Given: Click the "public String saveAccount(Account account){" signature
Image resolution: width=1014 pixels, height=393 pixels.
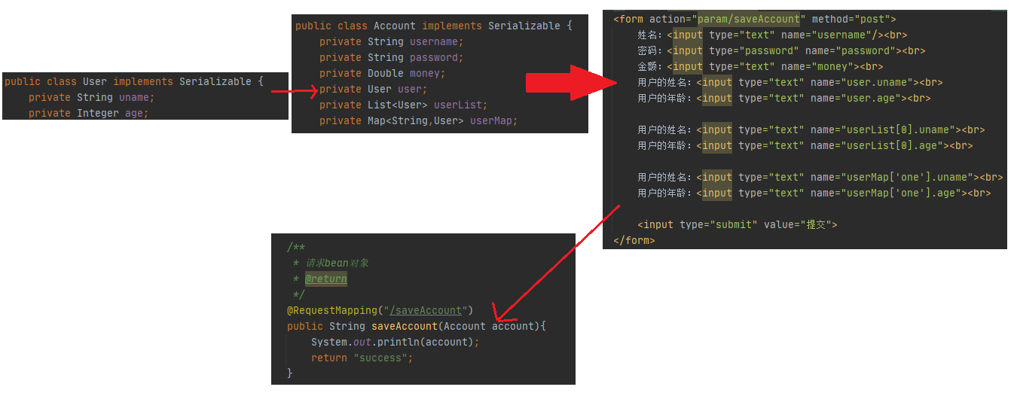Looking at the screenshot, I should point(417,326).
